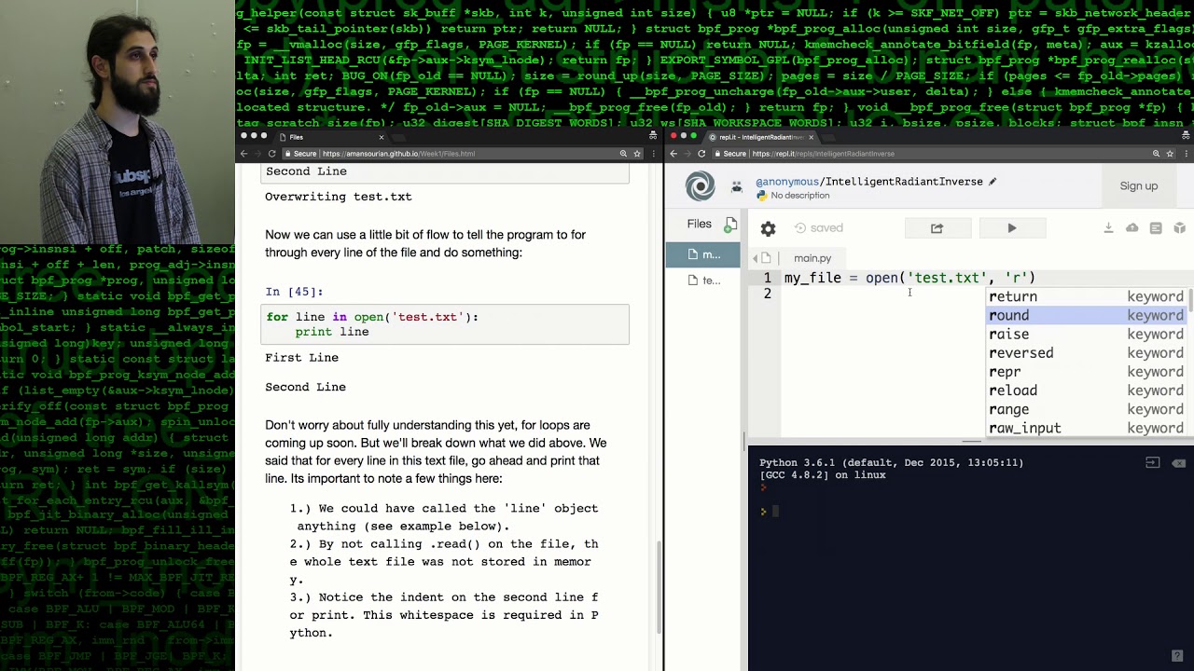Open the @anonymous profile link

787,182
